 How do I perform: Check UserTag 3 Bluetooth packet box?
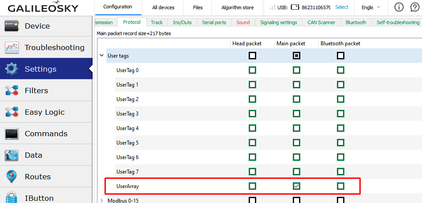pos(340,114)
